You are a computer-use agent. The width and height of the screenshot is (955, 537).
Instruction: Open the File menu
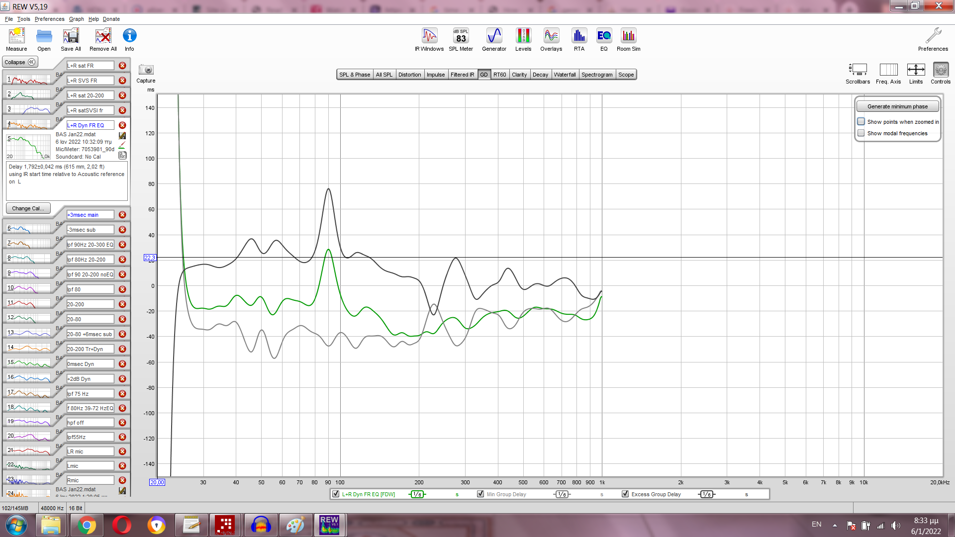point(9,19)
